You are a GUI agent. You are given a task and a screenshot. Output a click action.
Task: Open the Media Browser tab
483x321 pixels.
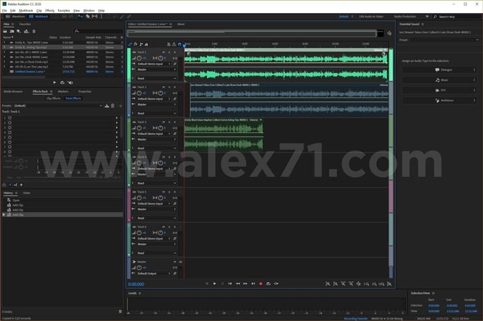click(13, 92)
